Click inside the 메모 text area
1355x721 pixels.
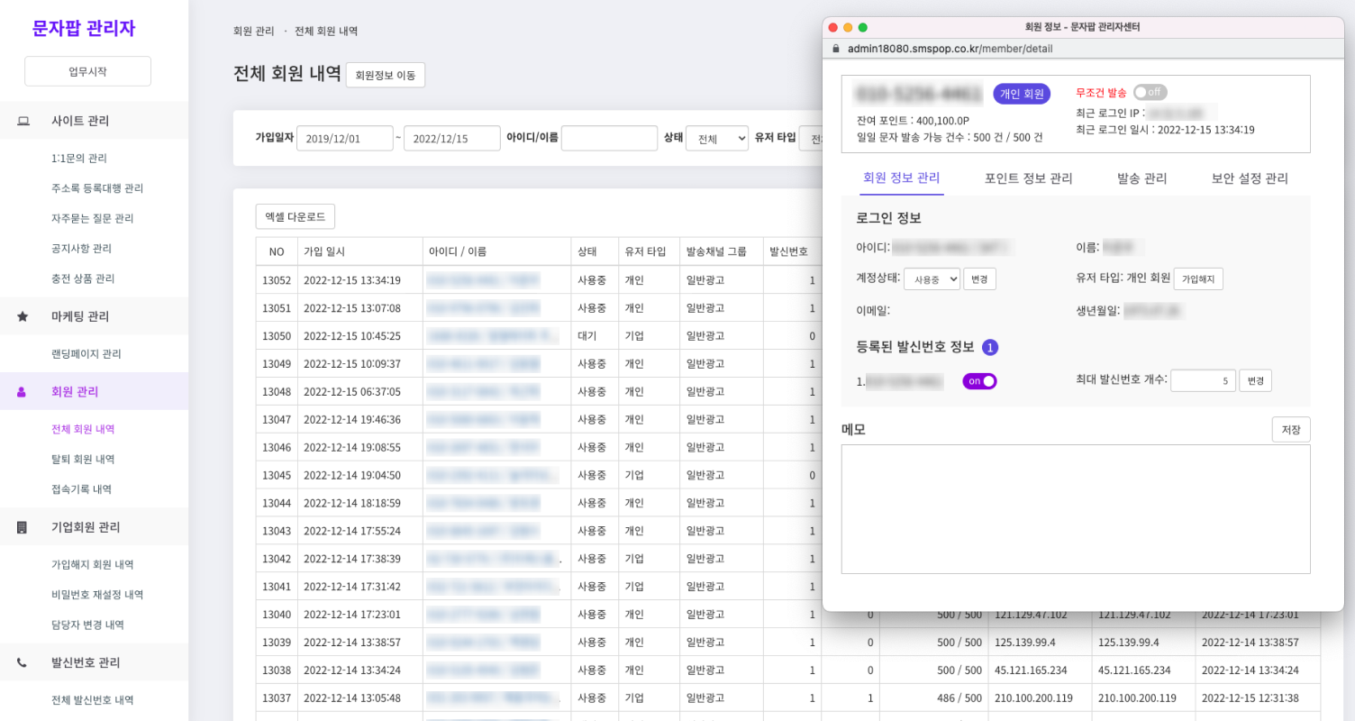[x=1076, y=509]
